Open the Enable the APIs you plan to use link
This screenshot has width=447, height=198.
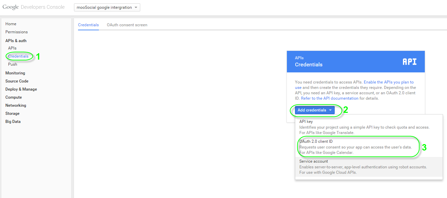pos(354,85)
